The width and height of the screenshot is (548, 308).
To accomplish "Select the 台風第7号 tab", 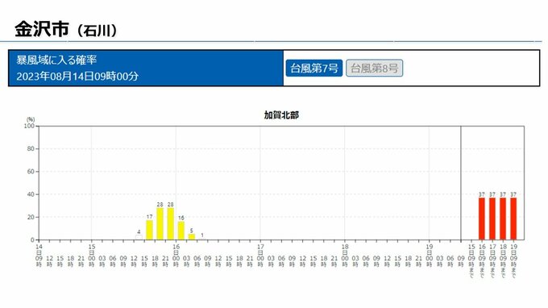I will click(x=313, y=68).
